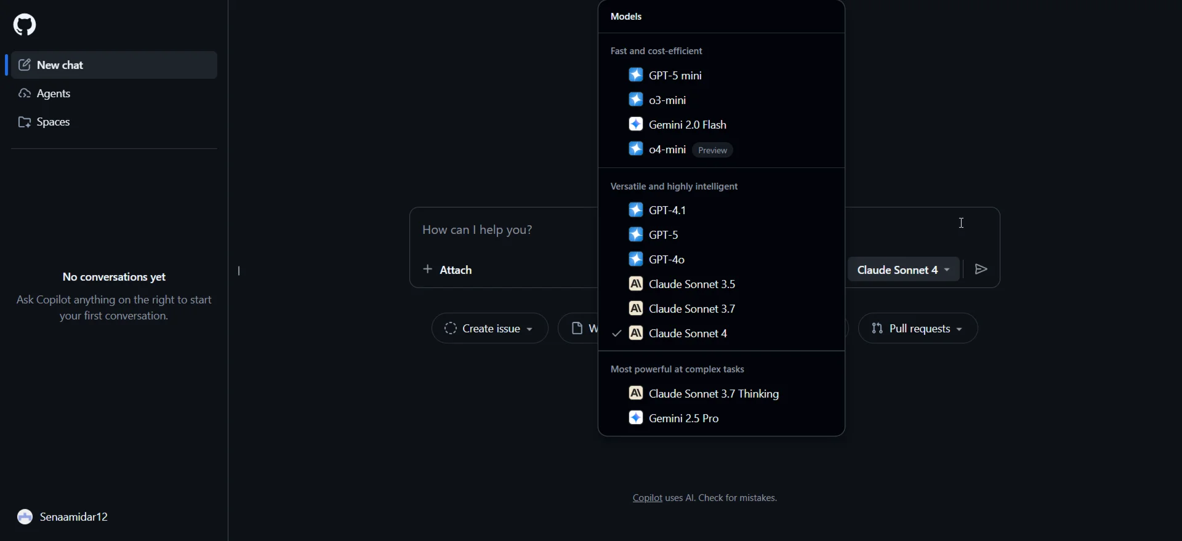
Task: Click the Claude Sonnet 3.5 Anthropic icon
Action: 636,284
